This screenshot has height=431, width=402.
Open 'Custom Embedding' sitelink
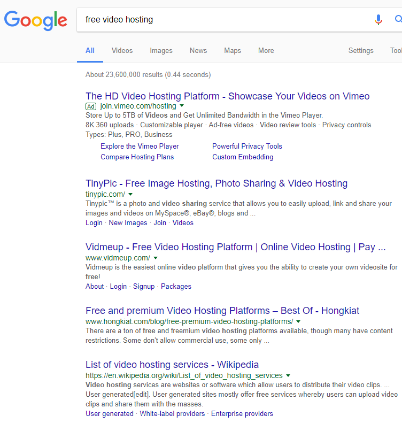coord(243,157)
